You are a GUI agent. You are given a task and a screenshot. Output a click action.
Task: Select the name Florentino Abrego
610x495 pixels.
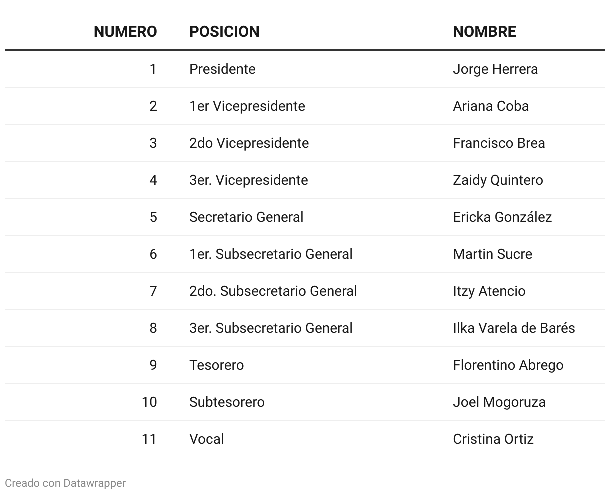[508, 365]
